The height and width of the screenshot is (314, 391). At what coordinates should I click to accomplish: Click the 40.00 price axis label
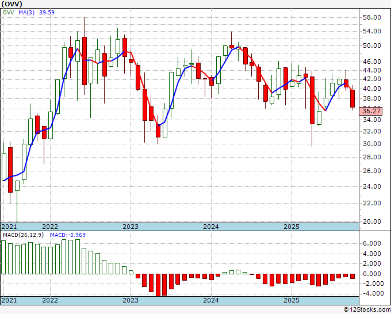click(372, 89)
